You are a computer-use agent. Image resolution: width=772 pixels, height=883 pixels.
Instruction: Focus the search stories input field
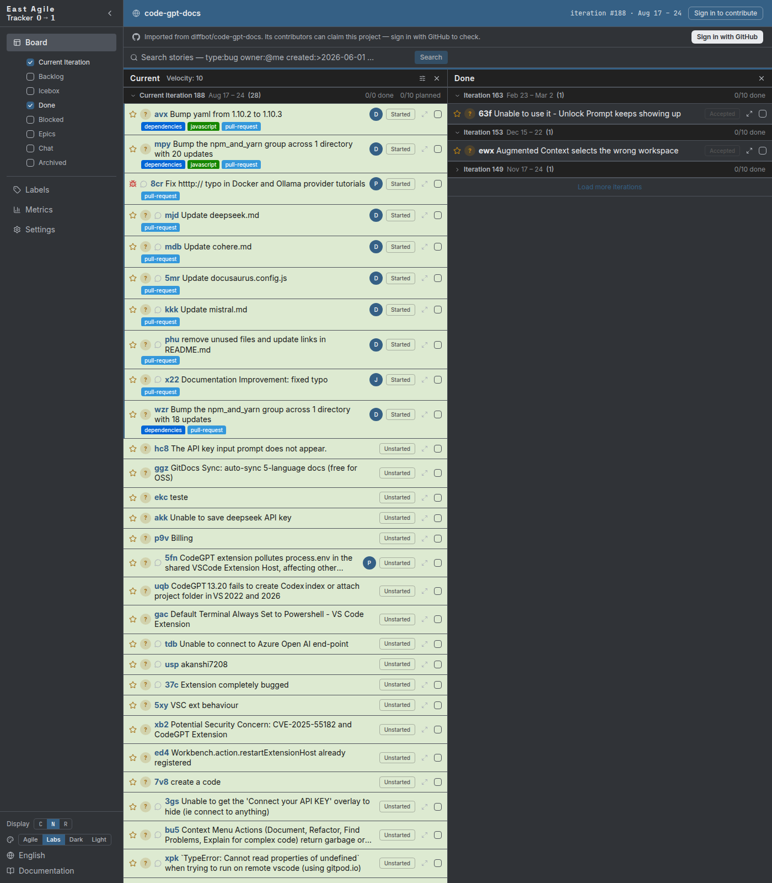point(270,57)
